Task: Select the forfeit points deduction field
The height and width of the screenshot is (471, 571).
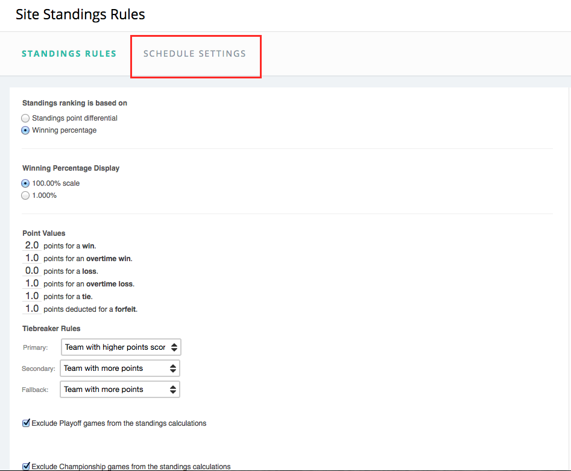Action: coord(32,308)
